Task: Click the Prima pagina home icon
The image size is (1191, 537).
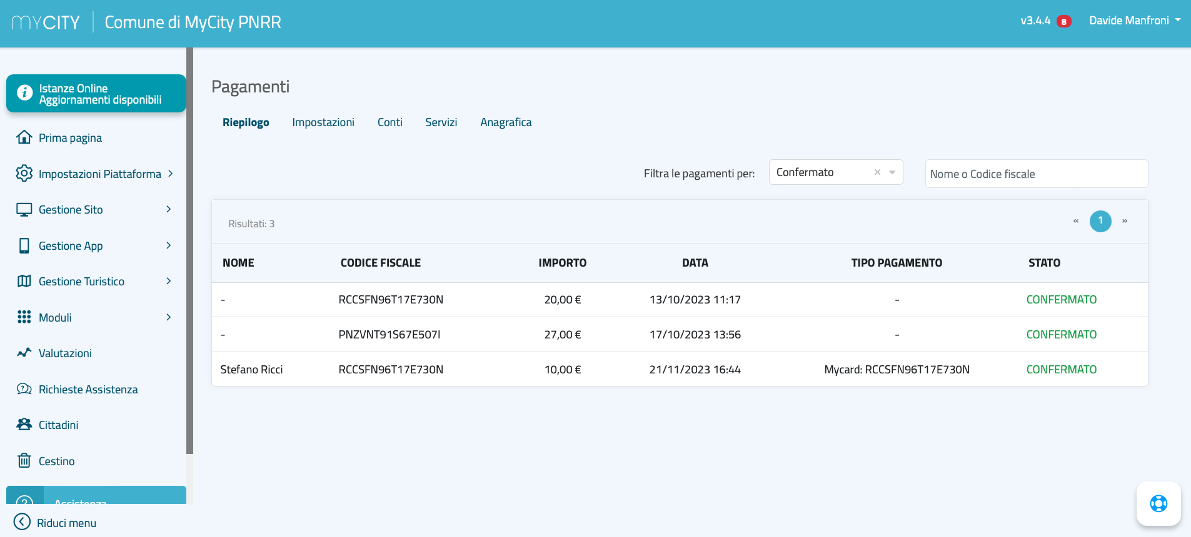Action: point(24,137)
